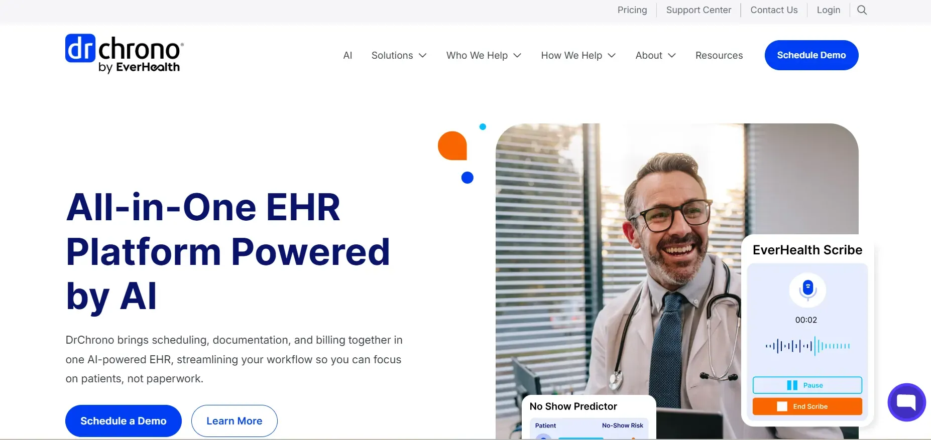
Task: Open the AI navigation item
Action: (x=347, y=55)
